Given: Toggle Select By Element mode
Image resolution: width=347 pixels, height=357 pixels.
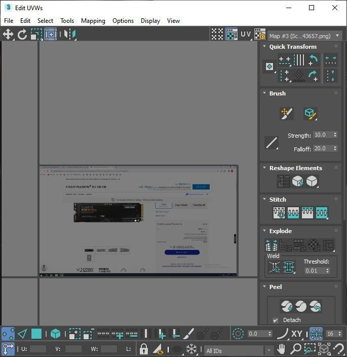Looking at the screenshot, I should pyautogui.click(x=55, y=334).
